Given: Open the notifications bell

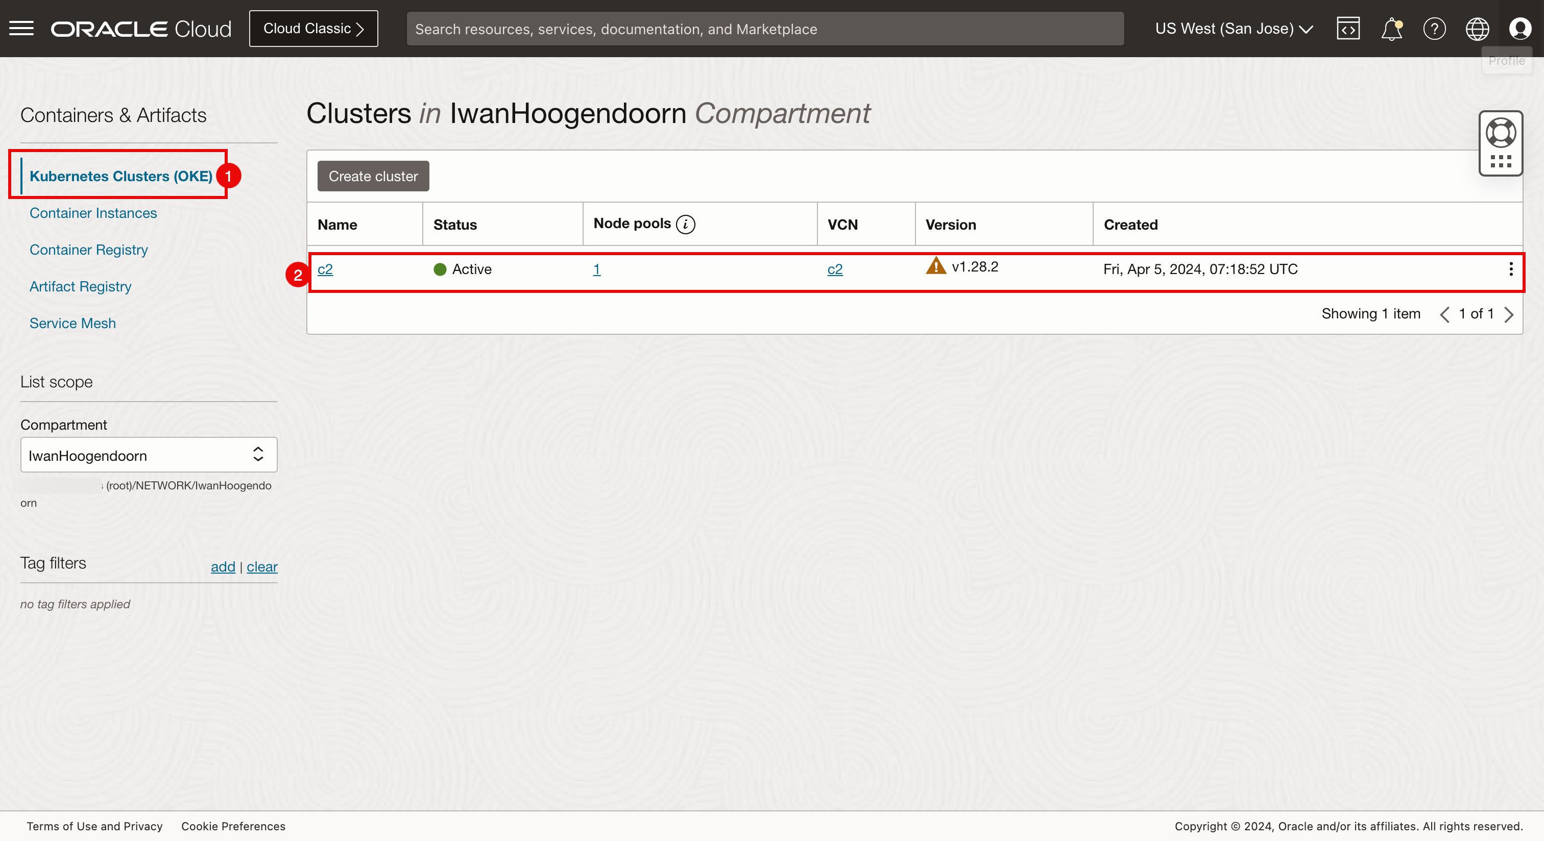Looking at the screenshot, I should [1391, 28].
